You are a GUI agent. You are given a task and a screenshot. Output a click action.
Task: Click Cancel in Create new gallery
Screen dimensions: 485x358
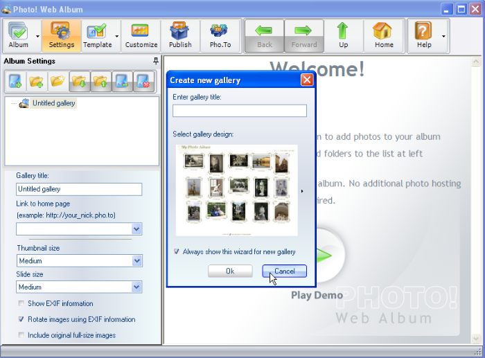[x=285, y=271]
